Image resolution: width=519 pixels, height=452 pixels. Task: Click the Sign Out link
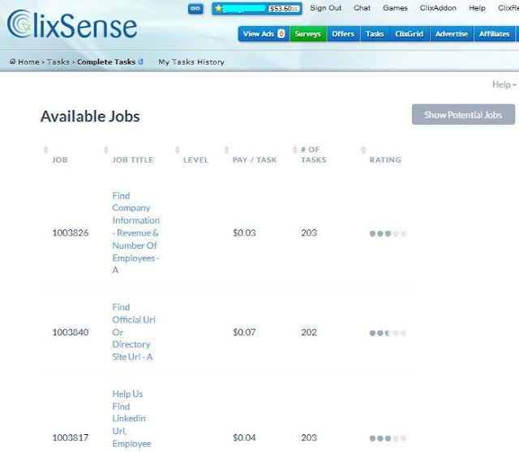(x=326, y=8)
